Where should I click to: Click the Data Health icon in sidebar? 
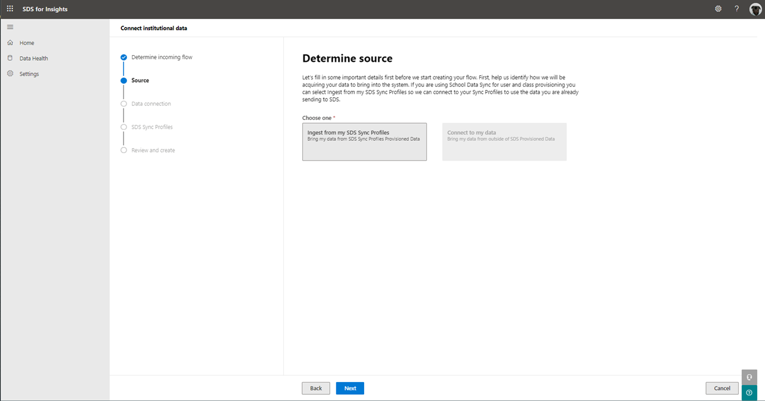[x=10, y=58]
